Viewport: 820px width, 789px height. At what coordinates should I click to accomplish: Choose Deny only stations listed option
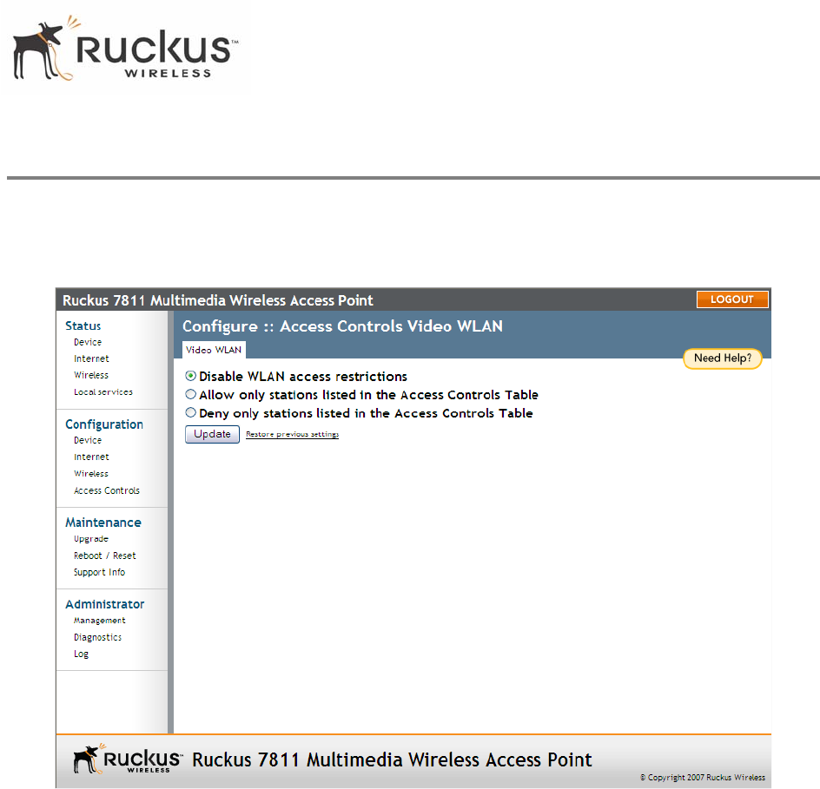pos(191,413)
